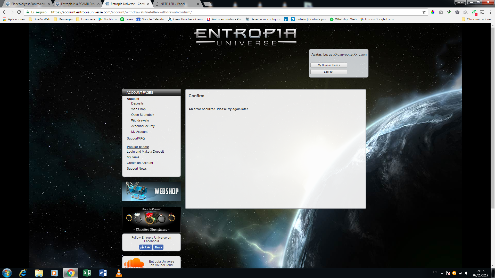Open the Fiverr bookmark
Image resolution: width=495 pixels, height=278 pixels.
tap(127, 19)
